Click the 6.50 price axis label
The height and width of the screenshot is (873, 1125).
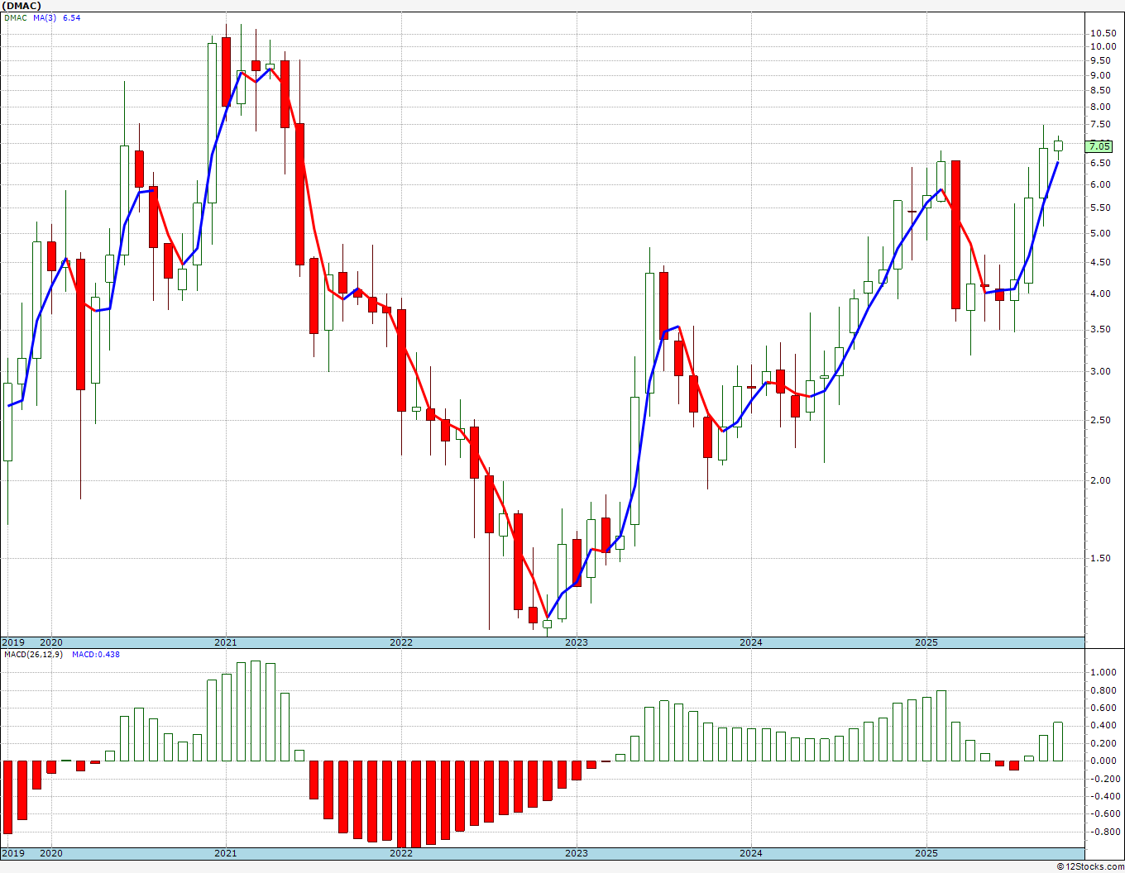[x=1100, y=164]
